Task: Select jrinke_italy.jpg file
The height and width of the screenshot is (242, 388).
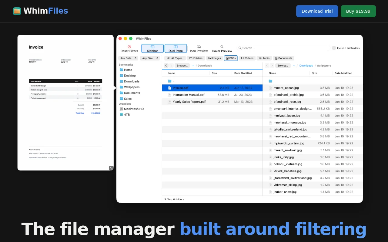Action: 313,157
